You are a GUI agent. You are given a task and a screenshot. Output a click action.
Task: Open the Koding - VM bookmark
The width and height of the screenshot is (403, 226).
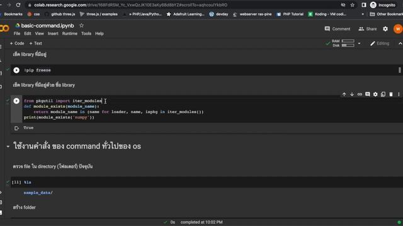tap(327, 14)
